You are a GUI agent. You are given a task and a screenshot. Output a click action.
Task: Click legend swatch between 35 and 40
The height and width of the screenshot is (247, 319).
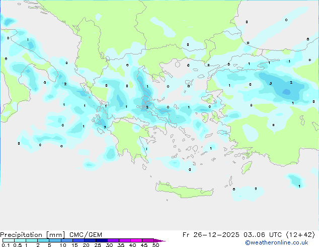[x=125, y=240]
